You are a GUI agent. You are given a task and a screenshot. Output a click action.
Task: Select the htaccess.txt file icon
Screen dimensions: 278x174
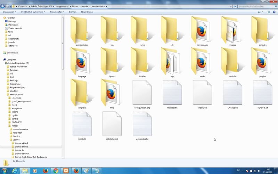coord(172,93)
